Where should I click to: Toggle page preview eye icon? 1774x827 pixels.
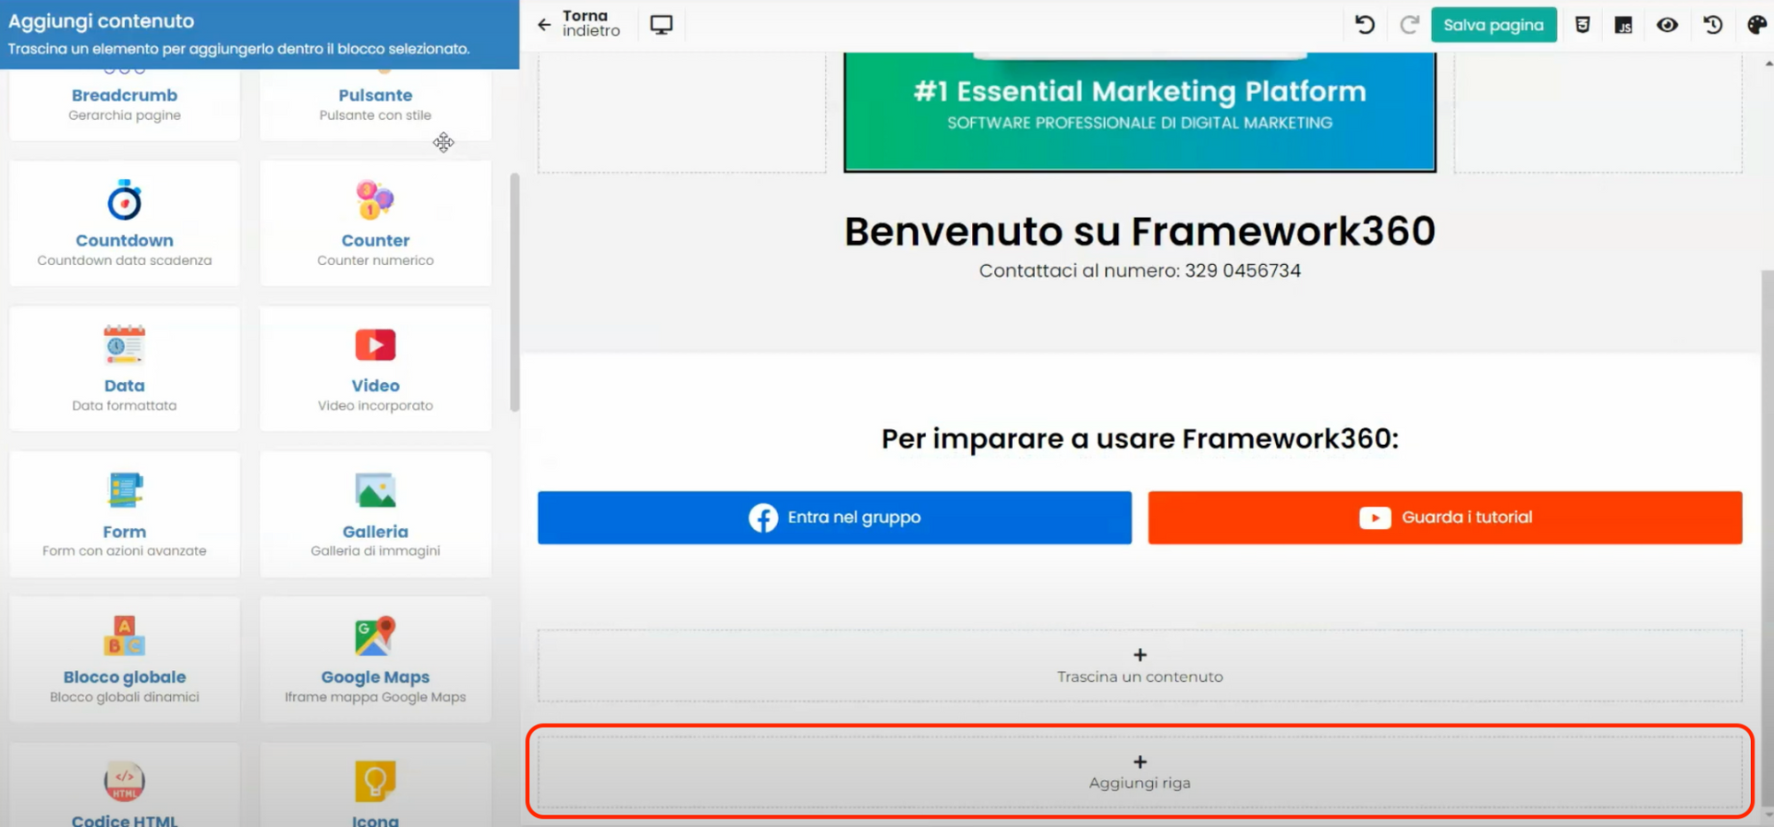(1667, 25)
